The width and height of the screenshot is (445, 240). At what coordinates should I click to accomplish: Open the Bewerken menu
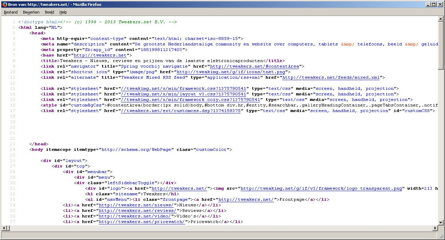coord(31,12)
